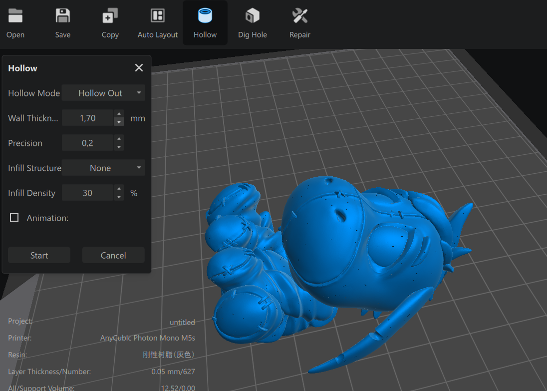Increase Precision with the up arrow
This screenshot has width=547, height=391.
[119, 139]
